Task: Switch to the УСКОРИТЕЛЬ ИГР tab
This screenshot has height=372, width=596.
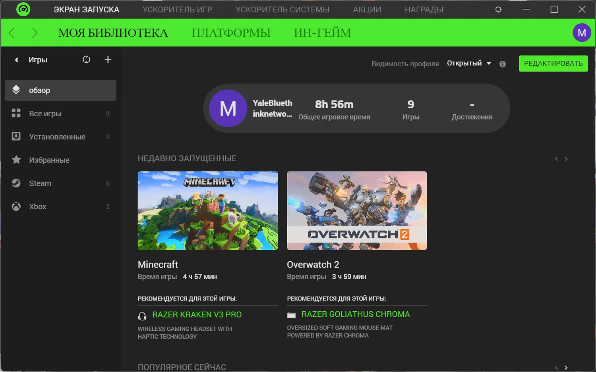Action: click(x=177, y=10)
